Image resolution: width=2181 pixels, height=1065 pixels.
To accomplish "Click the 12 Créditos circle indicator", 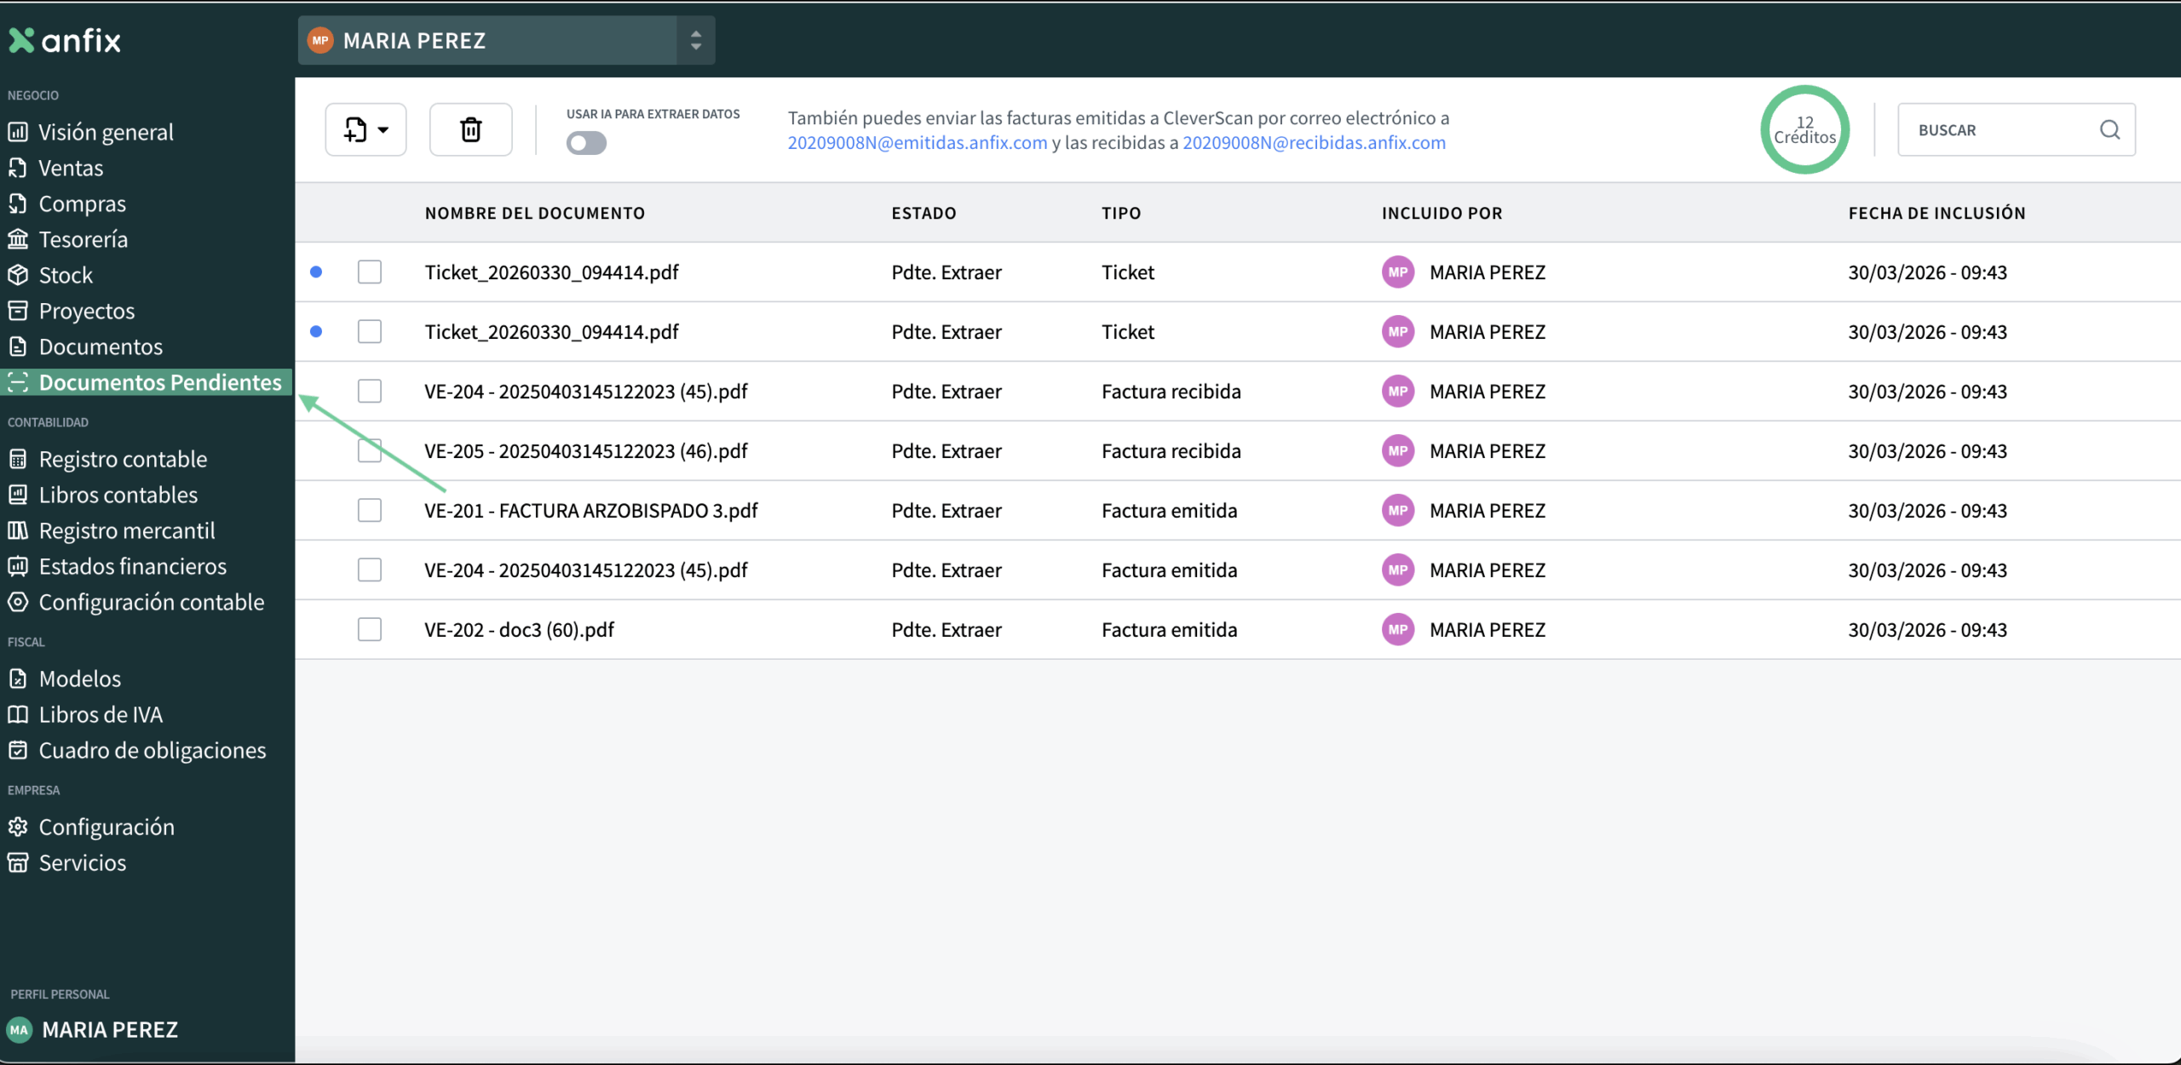I will (1804, 129).
